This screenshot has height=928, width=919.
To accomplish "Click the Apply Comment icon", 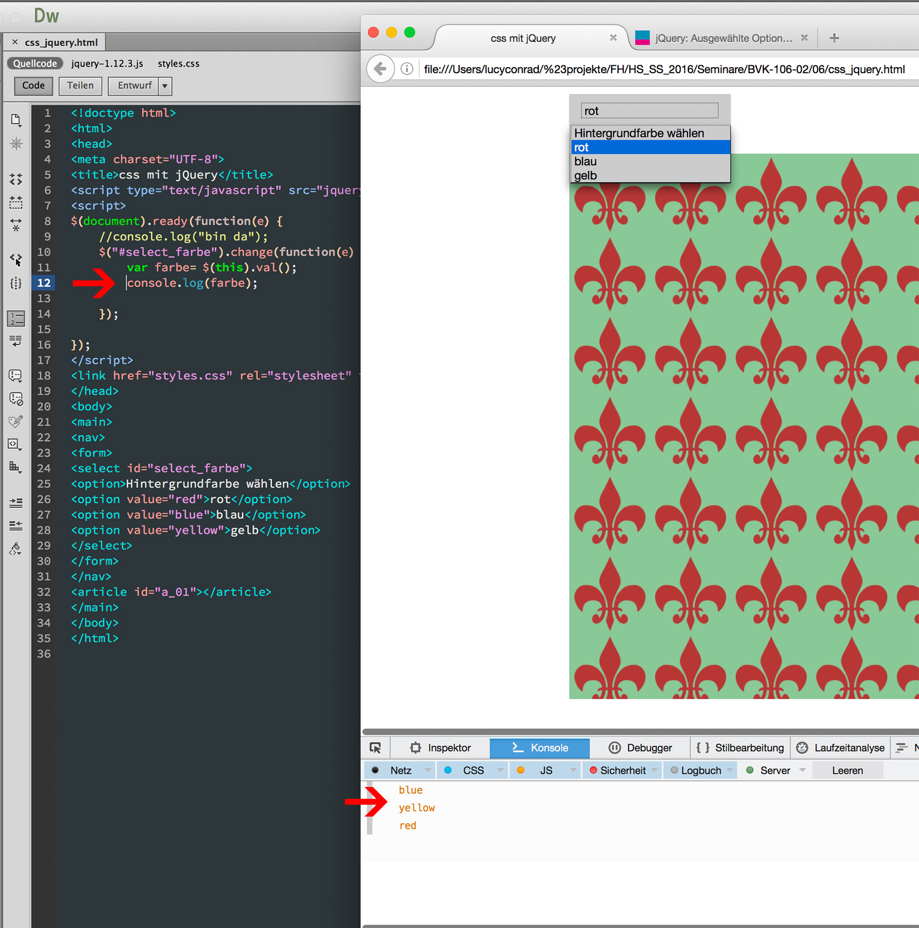I will tap(16, 375).
